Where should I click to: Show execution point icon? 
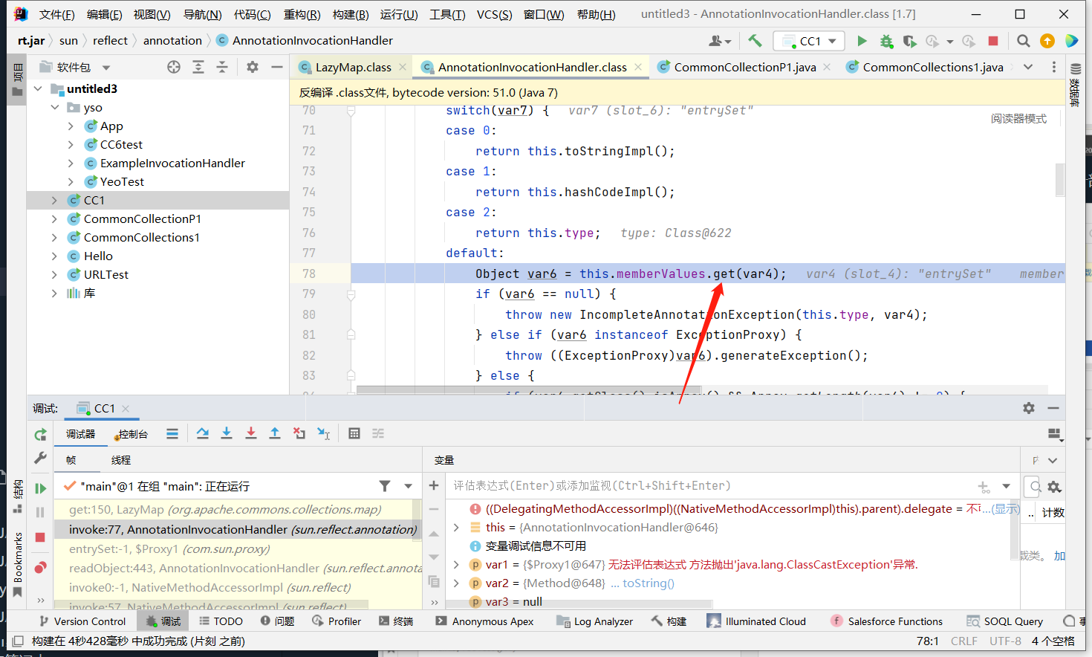172,433
